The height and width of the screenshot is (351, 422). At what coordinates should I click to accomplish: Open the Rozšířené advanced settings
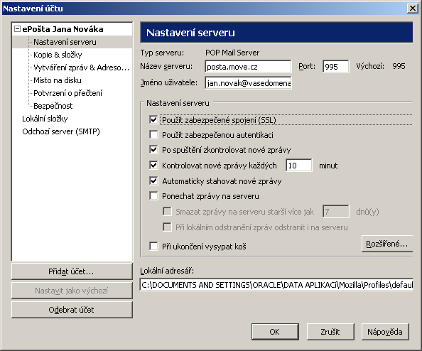(386, 244)
